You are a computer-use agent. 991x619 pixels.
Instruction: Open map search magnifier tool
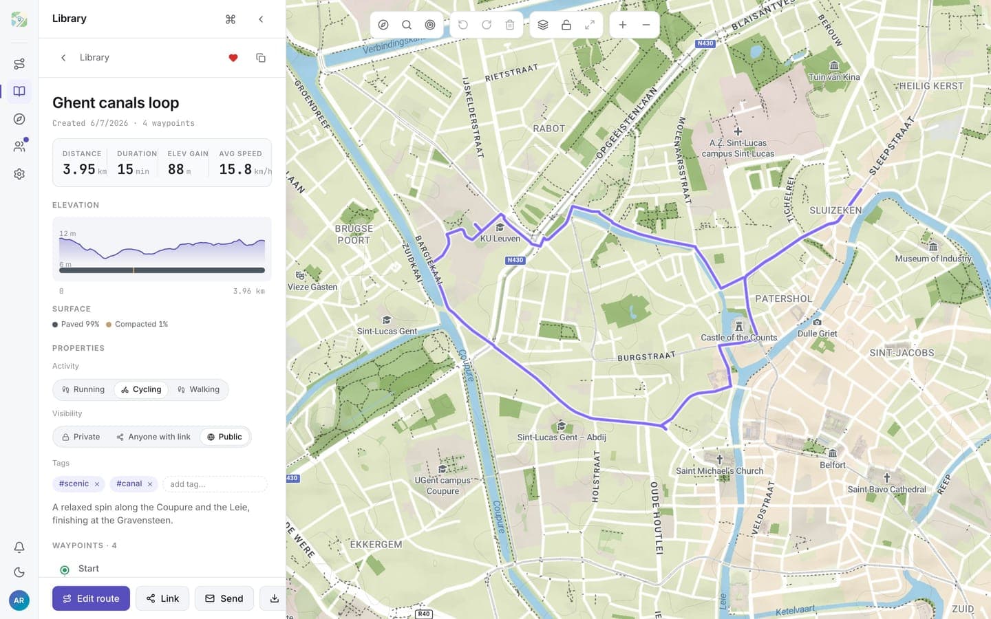(x=407, y=25)
